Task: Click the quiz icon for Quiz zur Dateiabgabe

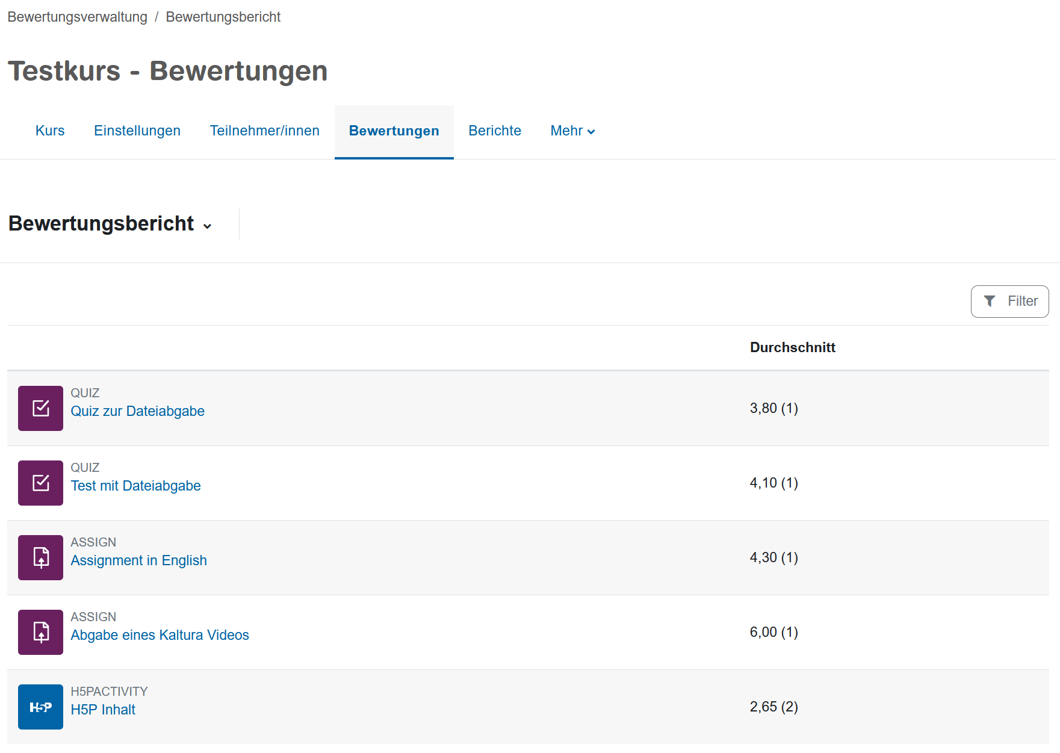Action: [x=40, y=408]
